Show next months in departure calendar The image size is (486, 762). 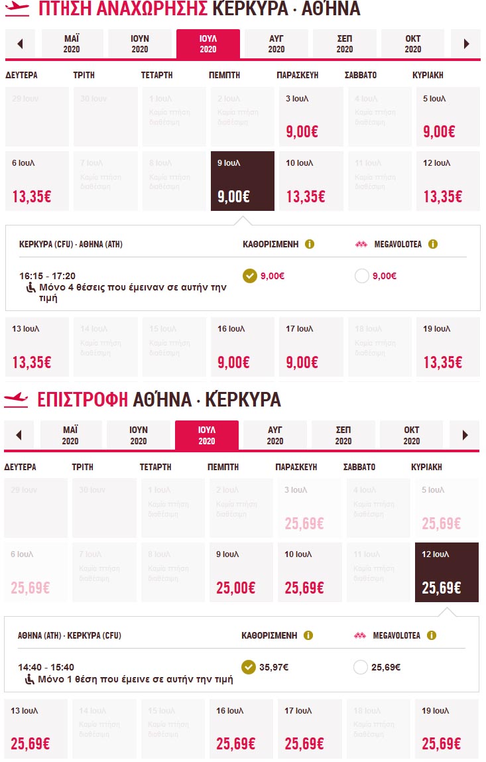pos(466,44)
